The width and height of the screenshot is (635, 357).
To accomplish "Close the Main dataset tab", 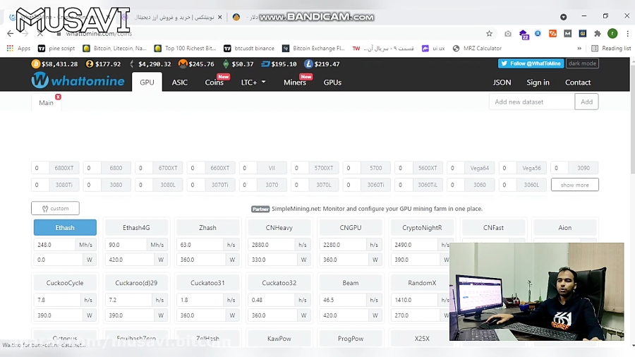I will (x=58, y=97).
